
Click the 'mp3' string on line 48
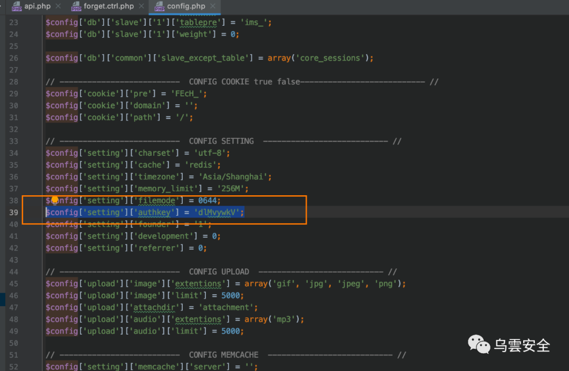(x=284, y=319)
